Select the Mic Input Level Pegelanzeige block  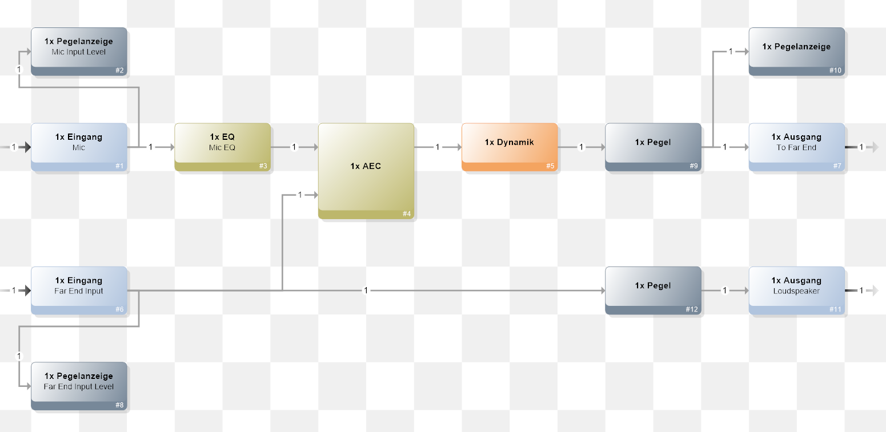coord(79,51)
